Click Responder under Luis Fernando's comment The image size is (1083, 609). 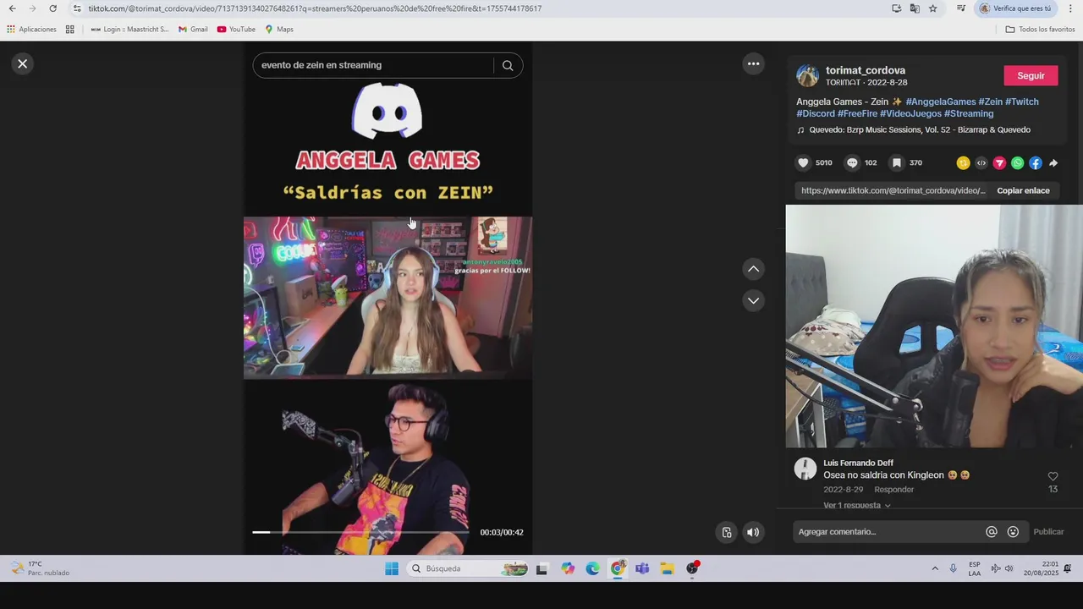pyautogui.click(x=893, y=490)
